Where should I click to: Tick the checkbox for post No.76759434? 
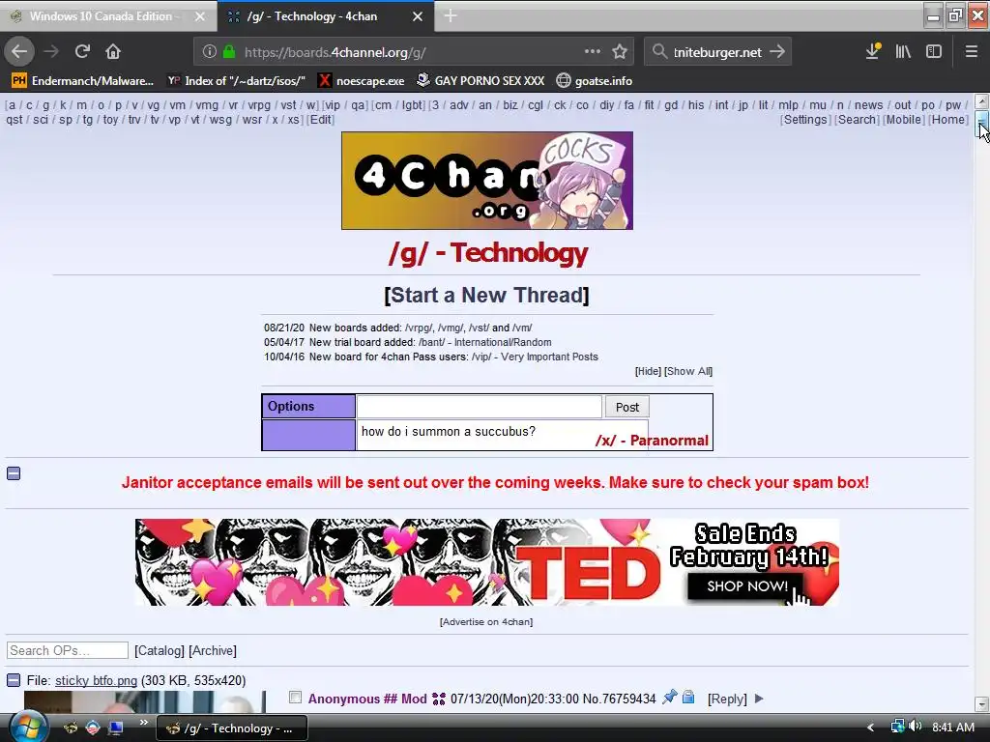click(x=295, y=698)
